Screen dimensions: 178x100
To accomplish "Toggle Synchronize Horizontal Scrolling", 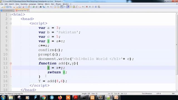I will click(x=58, y=7).
